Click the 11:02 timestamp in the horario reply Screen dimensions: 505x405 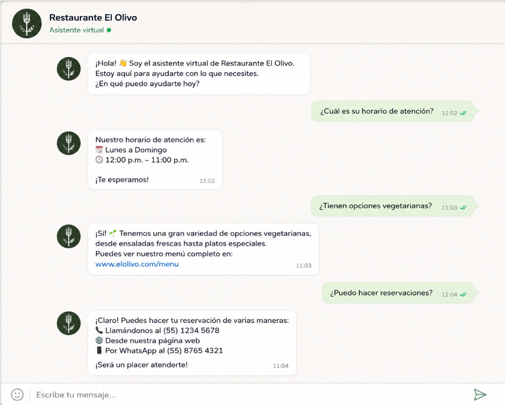pyautogui.click(x=207, y=181)
